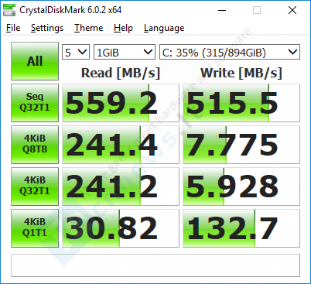Click the sequential write result 515.5
311x284 pixels.
241,103
